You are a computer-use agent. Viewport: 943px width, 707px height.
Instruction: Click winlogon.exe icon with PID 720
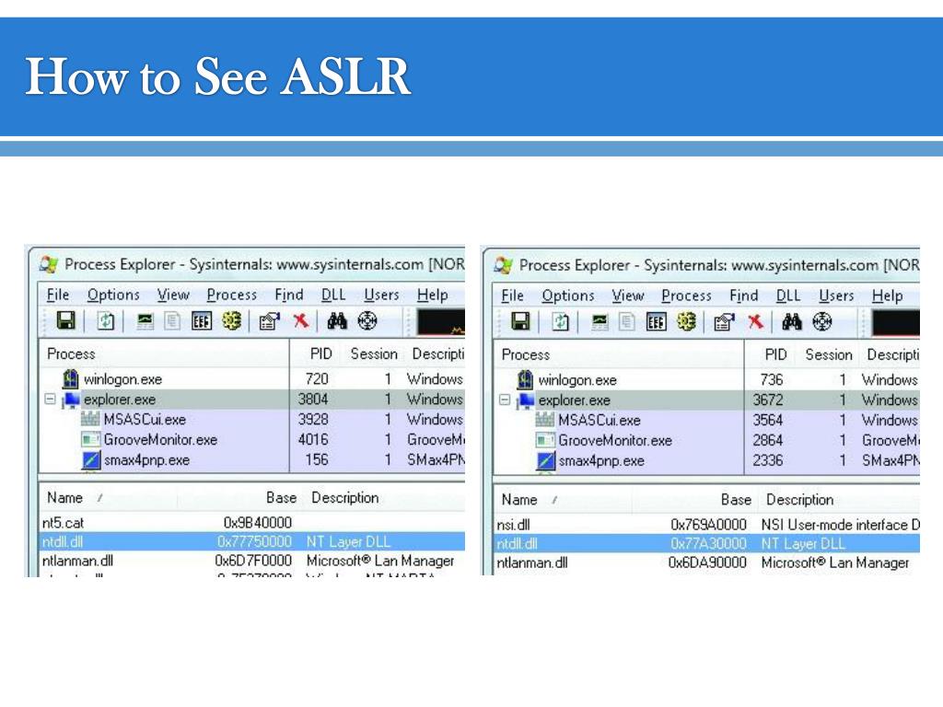70,378
